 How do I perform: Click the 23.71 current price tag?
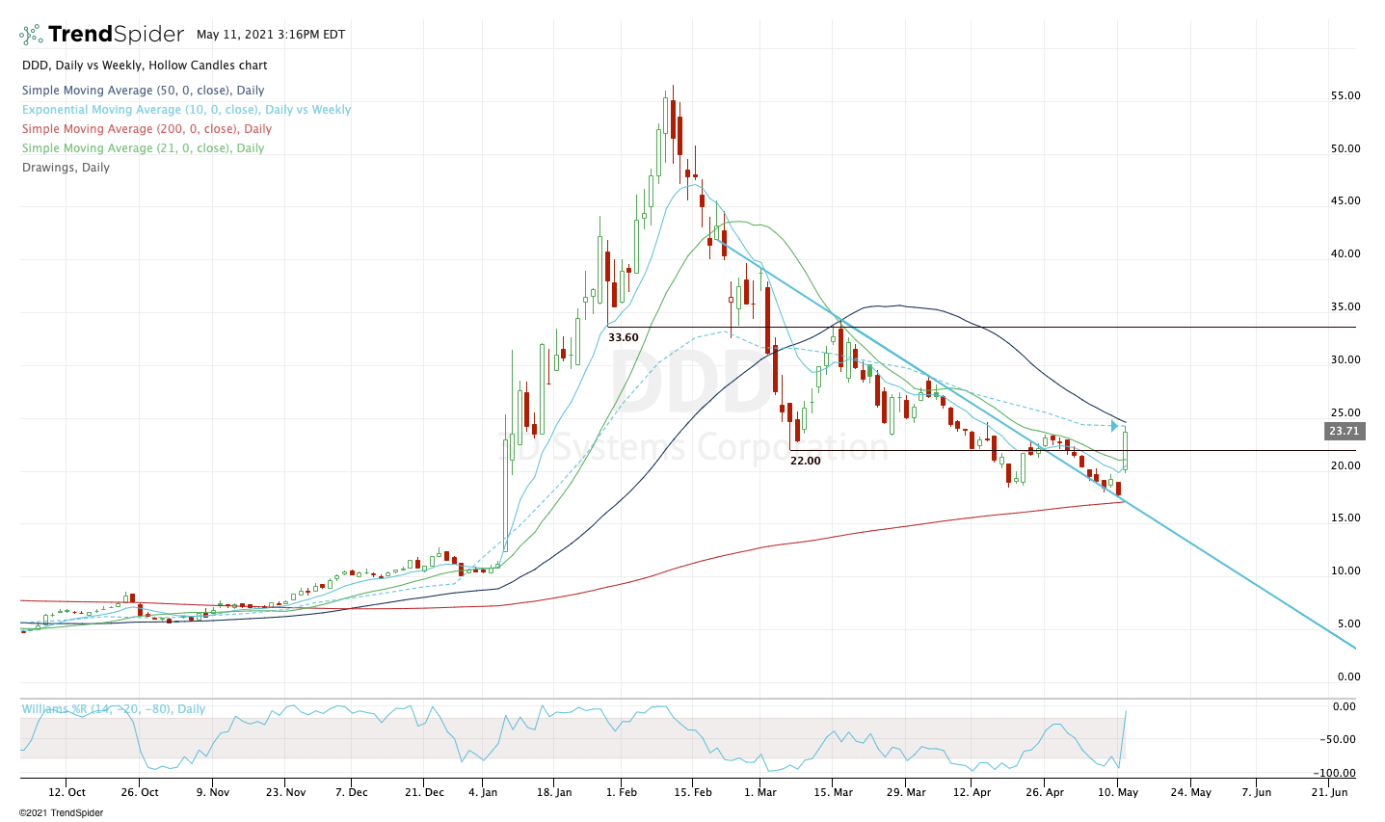1344,432
